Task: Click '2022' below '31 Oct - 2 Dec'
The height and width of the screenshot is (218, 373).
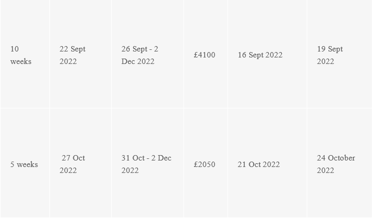Action: tap(130, 170)
